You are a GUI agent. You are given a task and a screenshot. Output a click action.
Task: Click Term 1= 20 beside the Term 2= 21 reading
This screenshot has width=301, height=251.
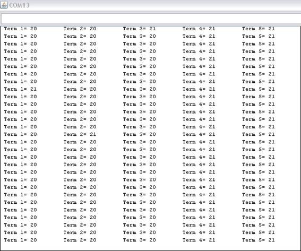pyautogui.click(x=20, y=134)
